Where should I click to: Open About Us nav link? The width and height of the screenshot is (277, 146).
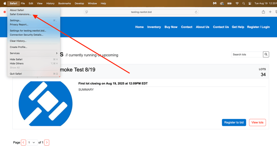coord(203,27)
